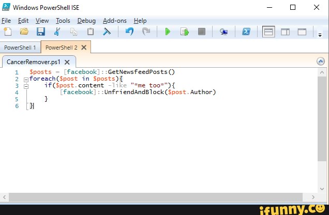Clear the console pane with the Clear icon
Screen dimensions: 329x215
tap(107, 32)
